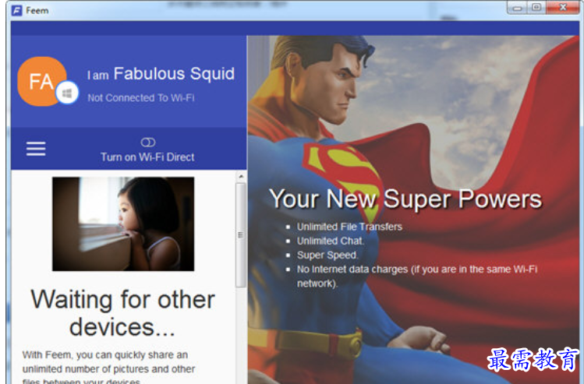Click the Feem app icon in title bar
This screenshot has height=384, width=584.
(x=16, y=10)
